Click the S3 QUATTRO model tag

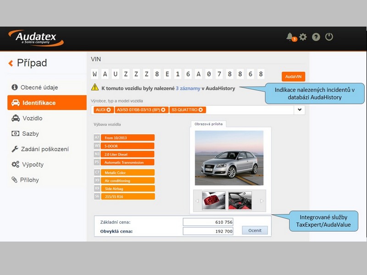coord(188,110)
